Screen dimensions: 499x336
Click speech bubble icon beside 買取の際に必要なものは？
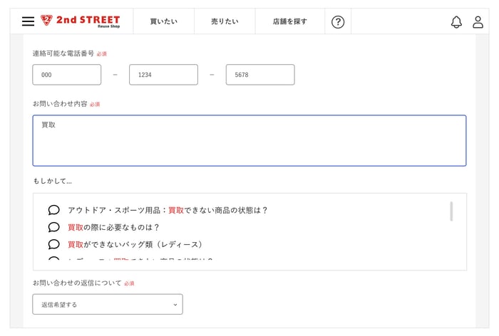[53, 227]
